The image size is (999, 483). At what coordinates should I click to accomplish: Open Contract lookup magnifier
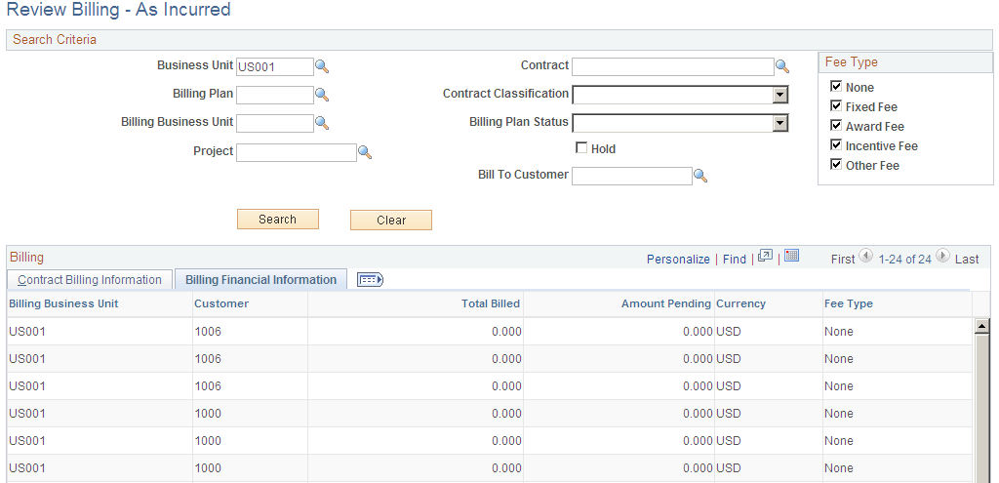tap(782, 66)
